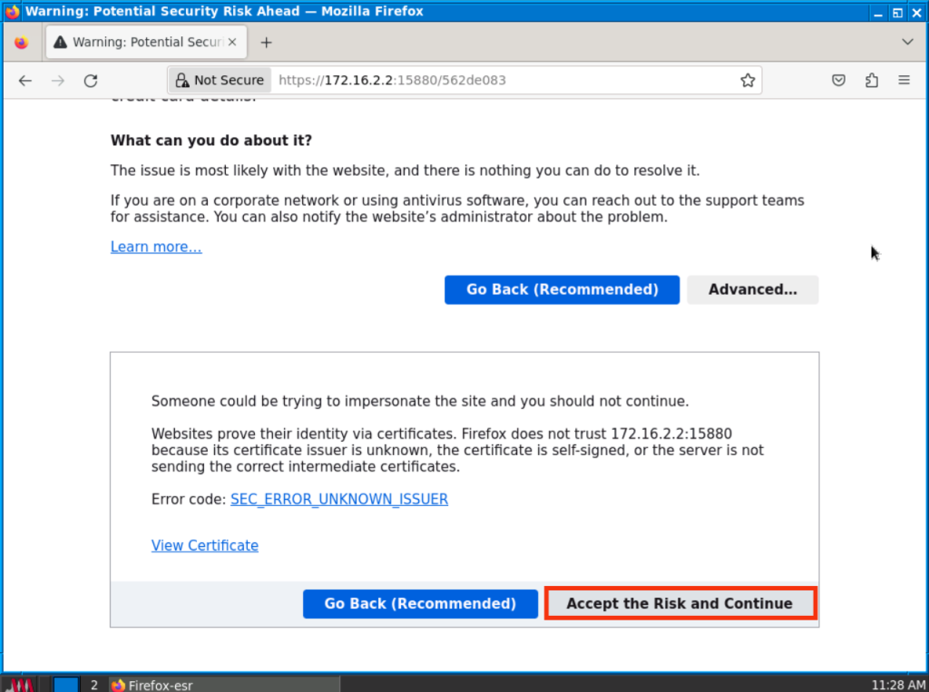
Task: Bookmark this page with the star icon
Action: click(x=748, y=80)
